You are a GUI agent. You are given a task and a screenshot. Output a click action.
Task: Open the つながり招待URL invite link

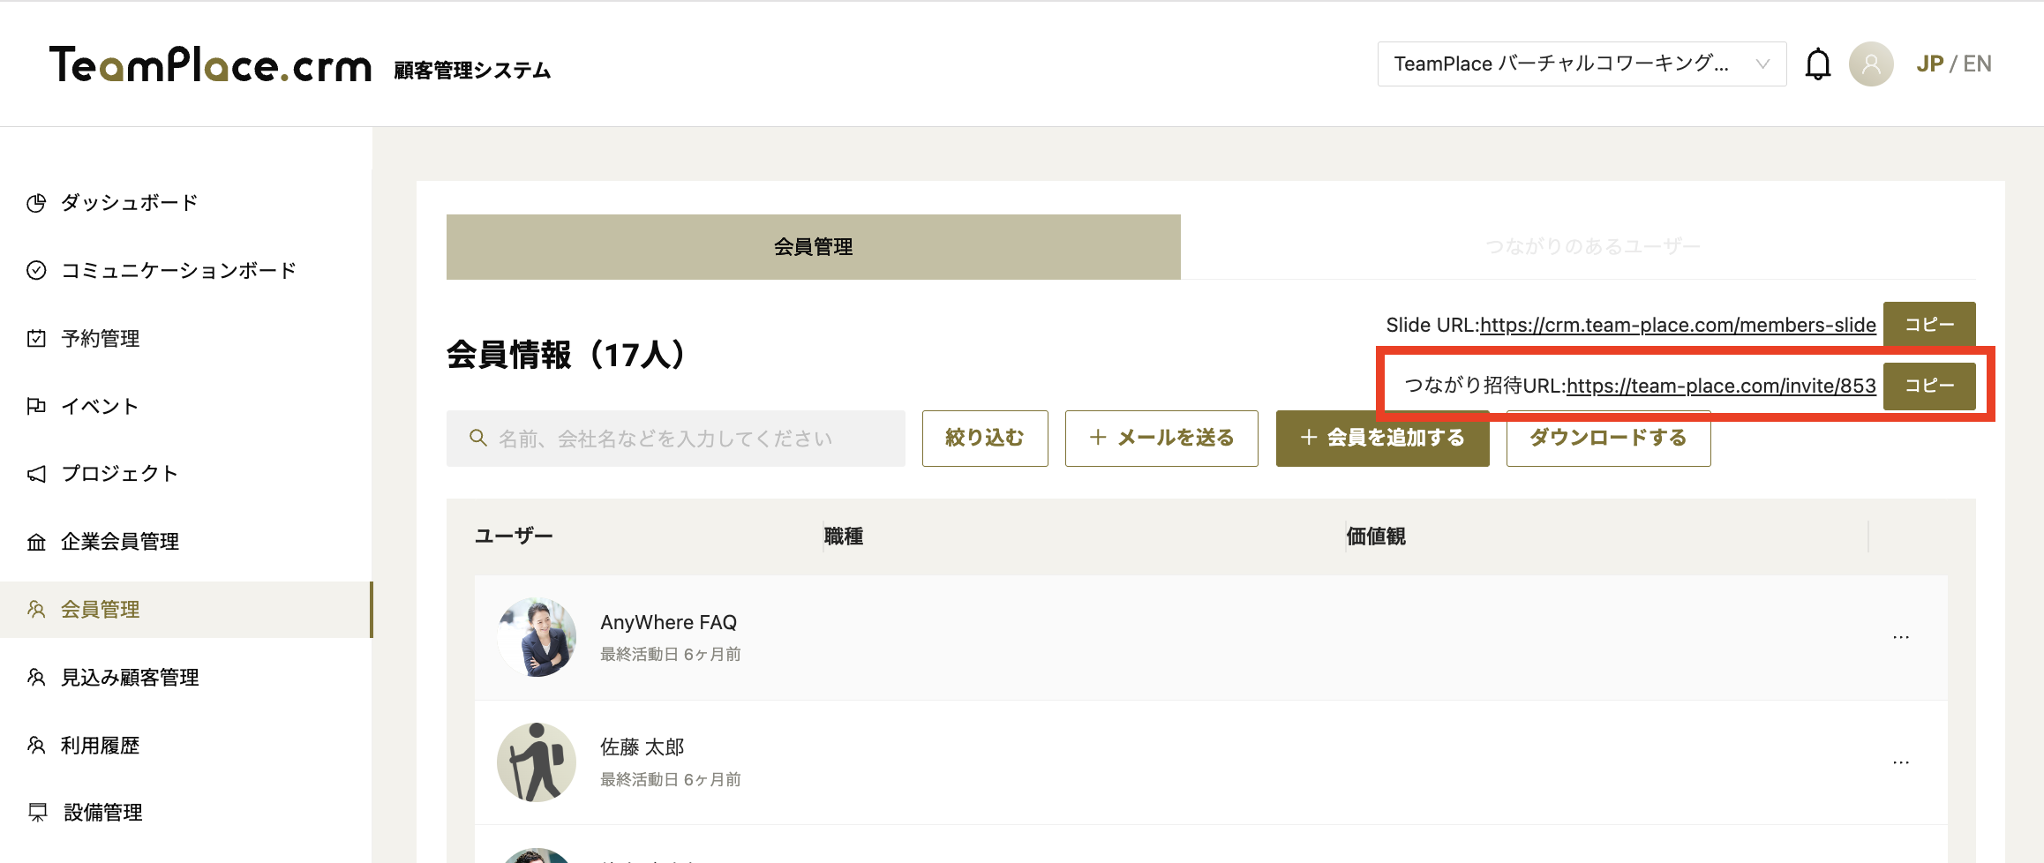point(1721,386)
